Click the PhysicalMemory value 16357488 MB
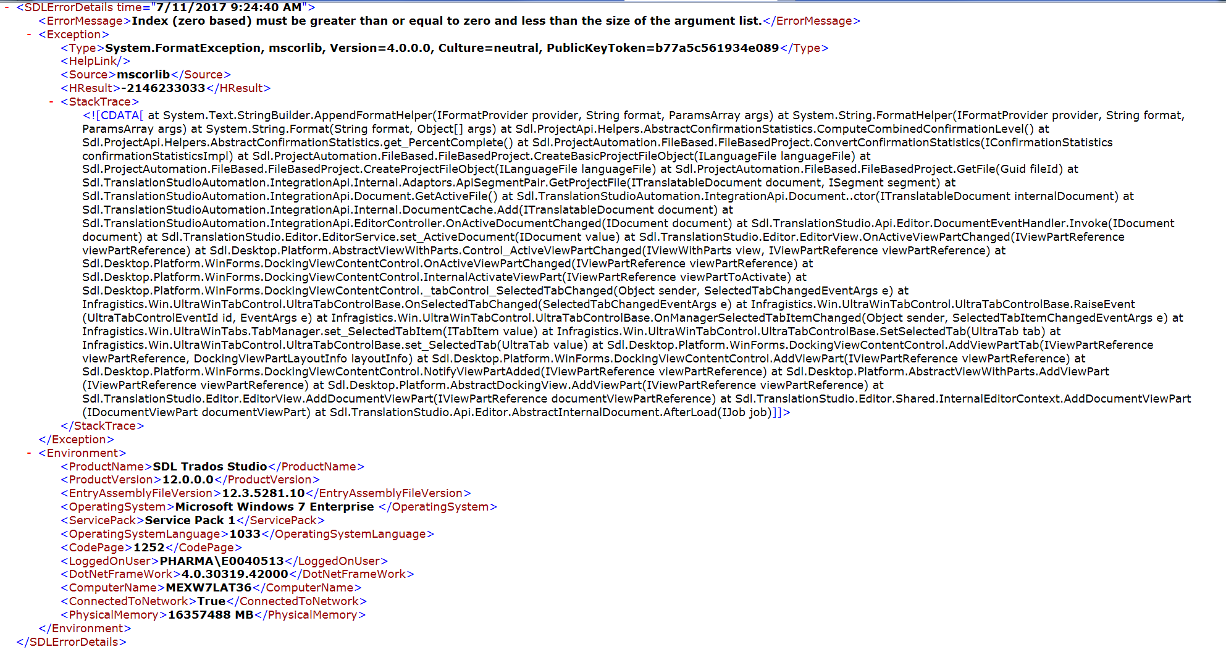 [211, 615]
